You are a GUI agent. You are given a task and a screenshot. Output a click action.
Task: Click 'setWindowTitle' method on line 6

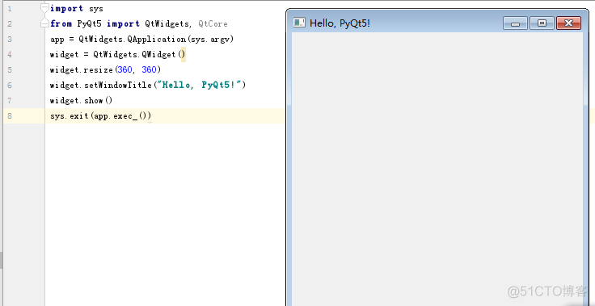(118, 85)
